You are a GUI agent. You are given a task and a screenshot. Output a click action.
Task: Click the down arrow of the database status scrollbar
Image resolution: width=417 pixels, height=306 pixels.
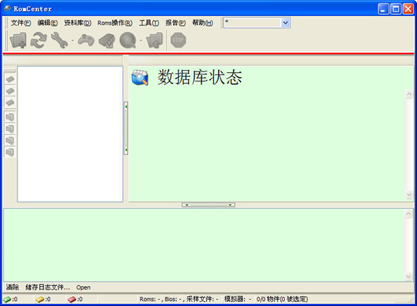(409, 195)
